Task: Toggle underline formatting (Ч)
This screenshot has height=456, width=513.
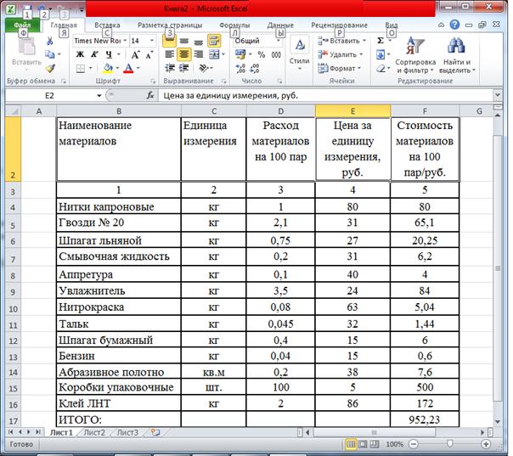Action: (x=109, y=54)
